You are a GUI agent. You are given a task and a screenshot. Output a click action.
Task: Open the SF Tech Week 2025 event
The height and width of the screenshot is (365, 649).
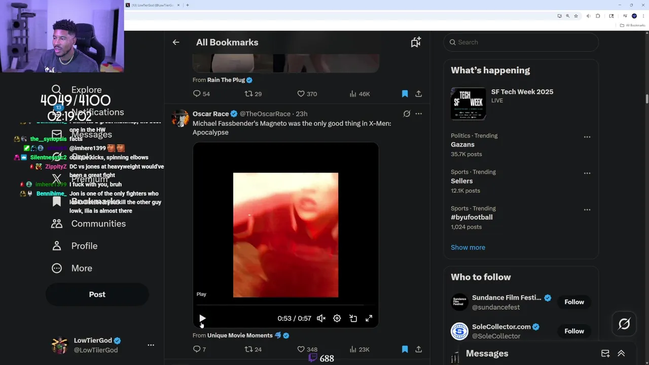tap(521, 103)
